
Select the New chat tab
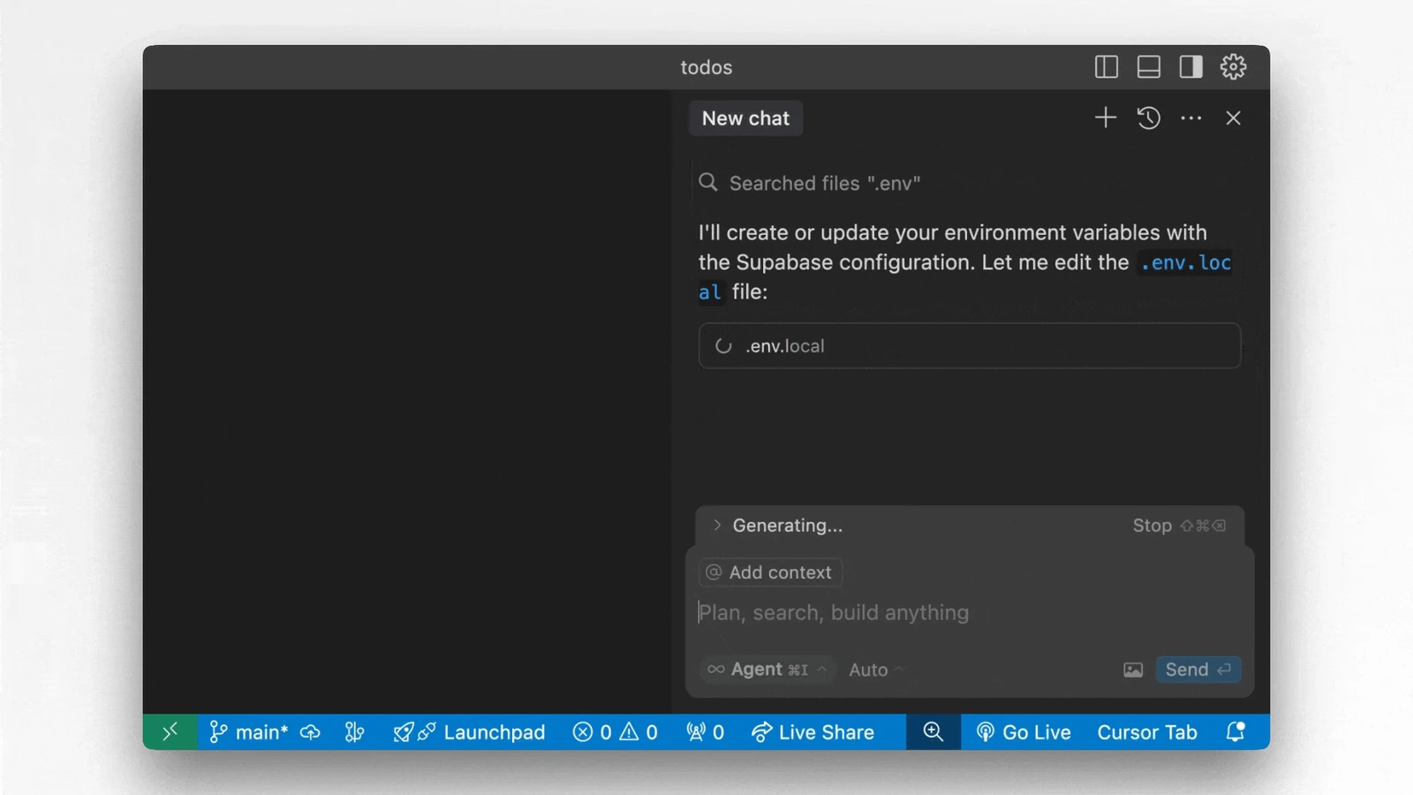point(745,118)
